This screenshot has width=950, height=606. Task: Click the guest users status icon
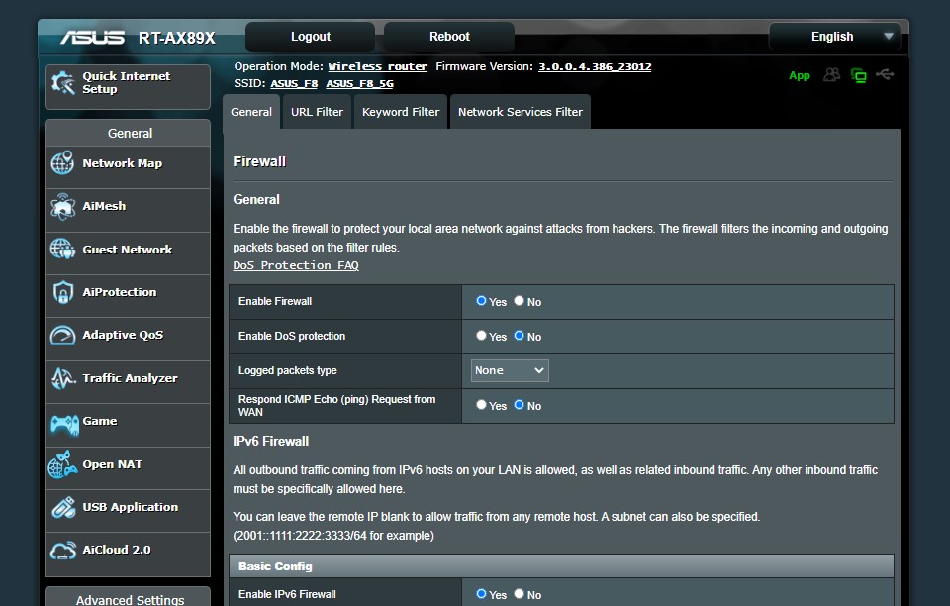(832, 74)
